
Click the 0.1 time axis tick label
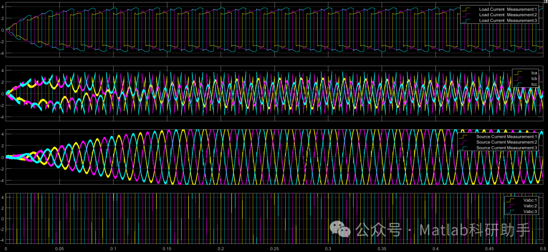point(113,248)
